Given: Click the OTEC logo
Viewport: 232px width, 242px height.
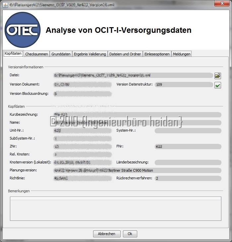Looking at the screenshot, I should pos(23,30).
